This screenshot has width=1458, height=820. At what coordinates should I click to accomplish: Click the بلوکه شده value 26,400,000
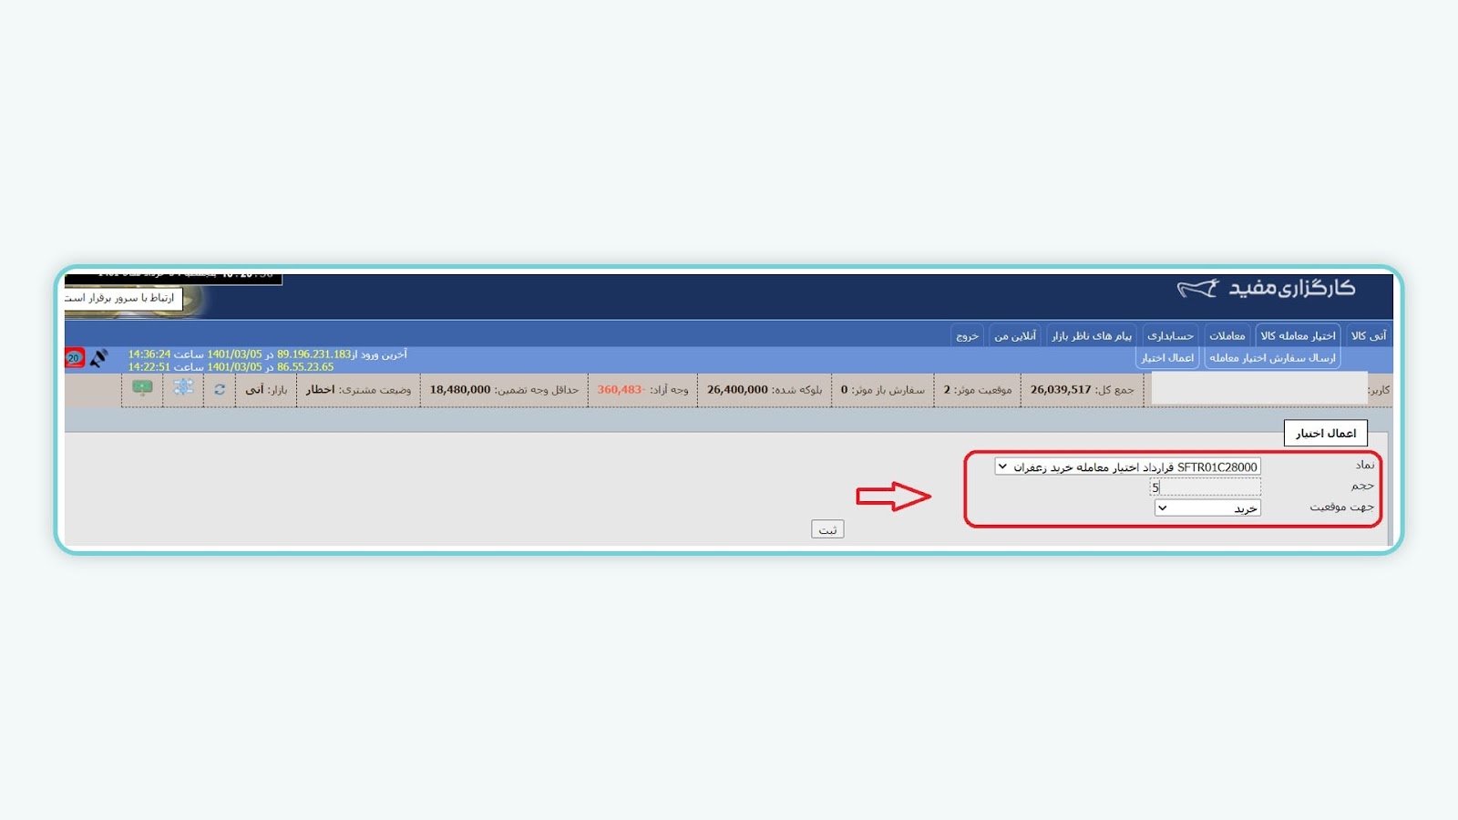coord(737,389)
